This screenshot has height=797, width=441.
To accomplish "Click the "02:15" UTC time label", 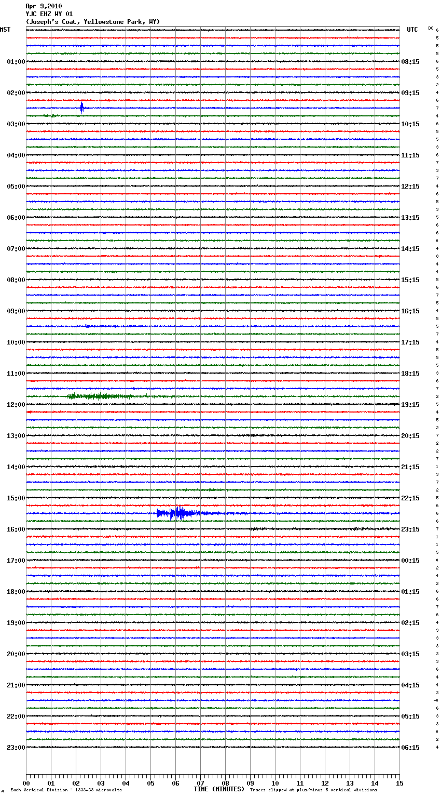I will [410, 623].
